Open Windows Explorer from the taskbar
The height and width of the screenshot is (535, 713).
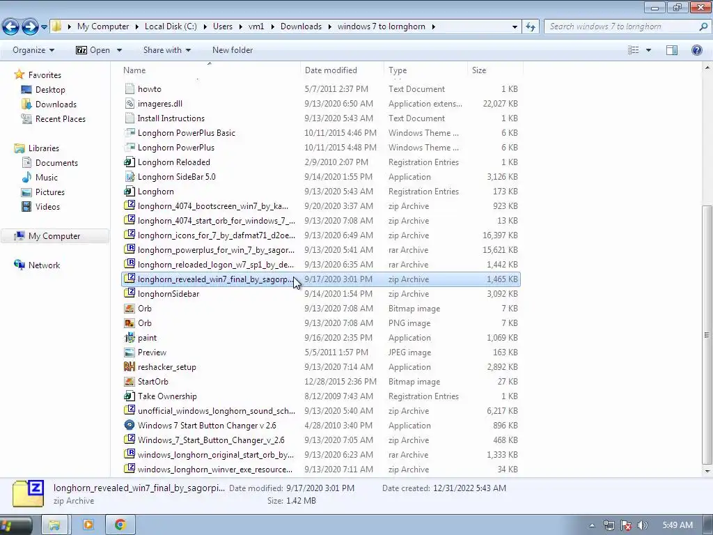[54, 525]
